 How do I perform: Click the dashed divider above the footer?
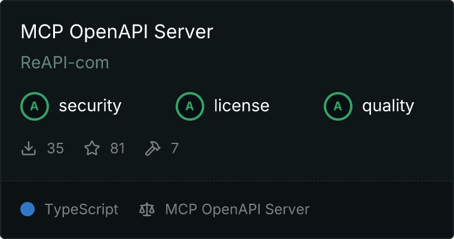pyautogui.click(x=227, y=180)
